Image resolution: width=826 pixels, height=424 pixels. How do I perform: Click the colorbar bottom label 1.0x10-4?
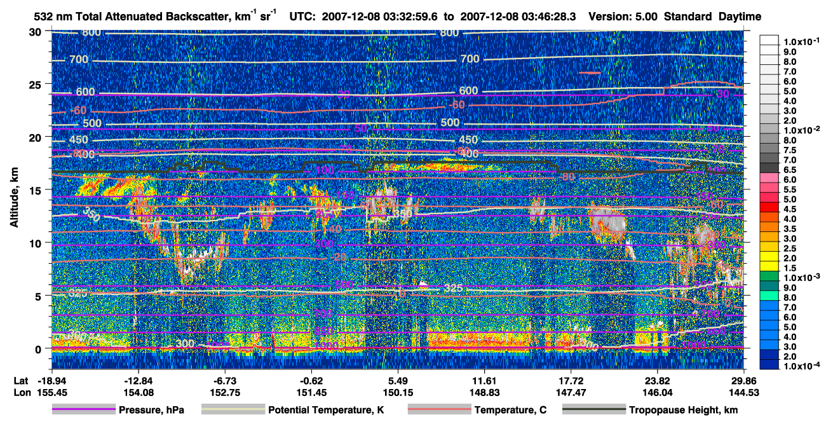point(802,366)
